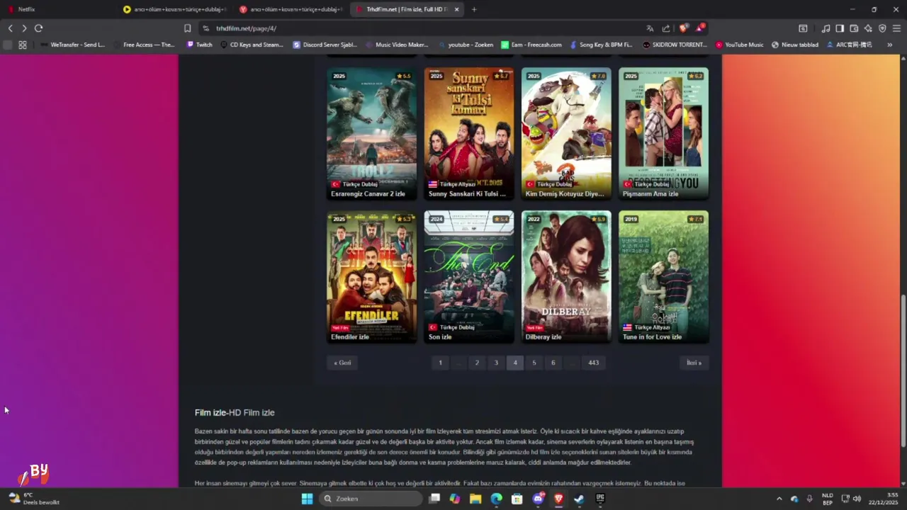This screenshot has height=510, width=907.
Task: Switch to the first arici+ölüm+kovani tab
Action: point(175,9)
